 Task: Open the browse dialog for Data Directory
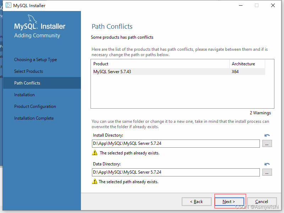point(267,172)
